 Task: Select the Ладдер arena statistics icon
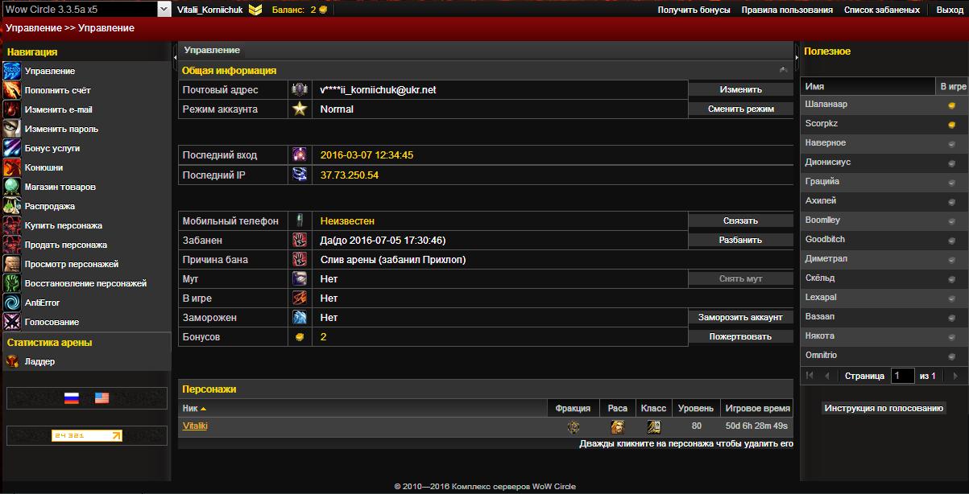pyautogui.click(x=11, y=361)
